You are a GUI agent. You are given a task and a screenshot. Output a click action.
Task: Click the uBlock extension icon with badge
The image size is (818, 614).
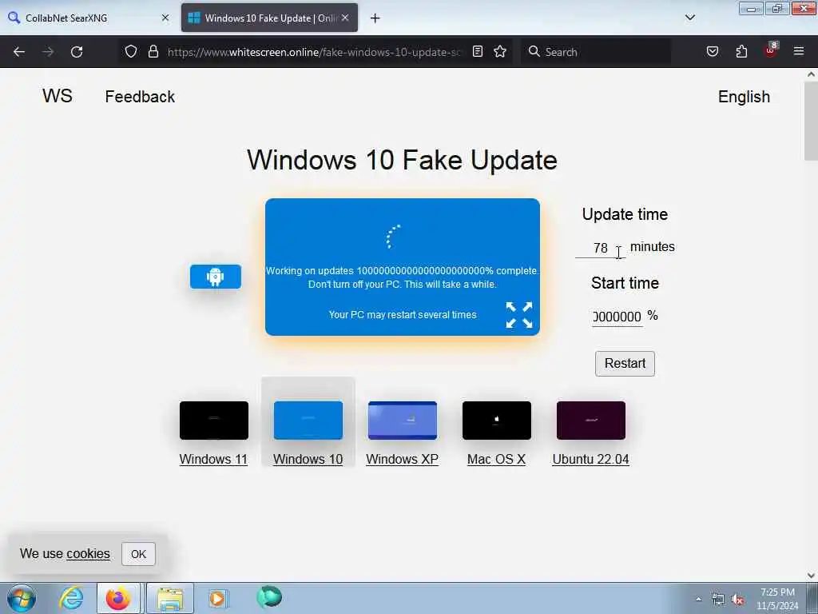tap(771, 50)
